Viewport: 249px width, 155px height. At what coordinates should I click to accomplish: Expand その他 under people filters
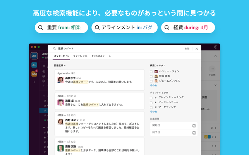pyautogui.click(x=153, y=86)
